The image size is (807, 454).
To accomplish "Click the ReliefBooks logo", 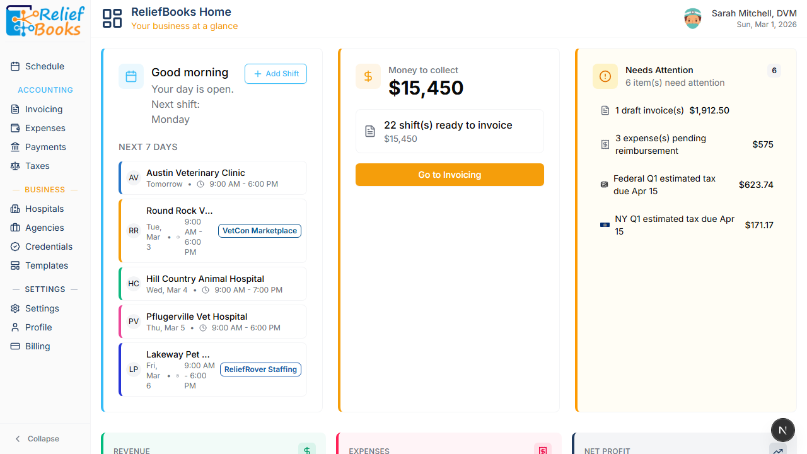I will click(45, 21).
